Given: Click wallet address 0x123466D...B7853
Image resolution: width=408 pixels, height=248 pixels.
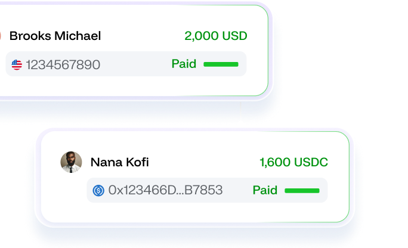Looking at the screenshot, I should click(x=165, y=191).
